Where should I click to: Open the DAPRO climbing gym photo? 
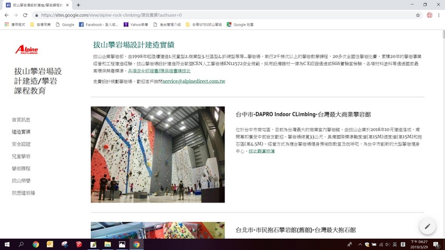click(158, 154)
